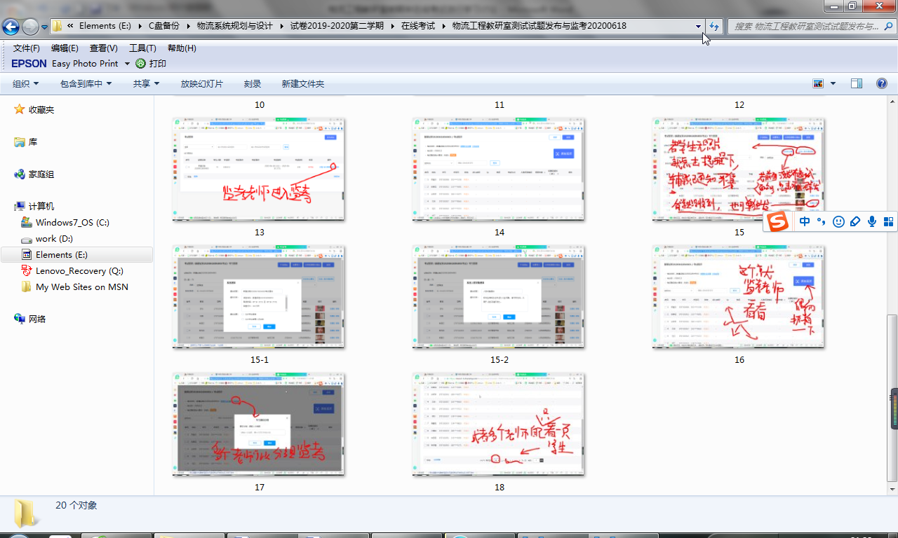Click the file name label 18

click(x=499, y=488)
